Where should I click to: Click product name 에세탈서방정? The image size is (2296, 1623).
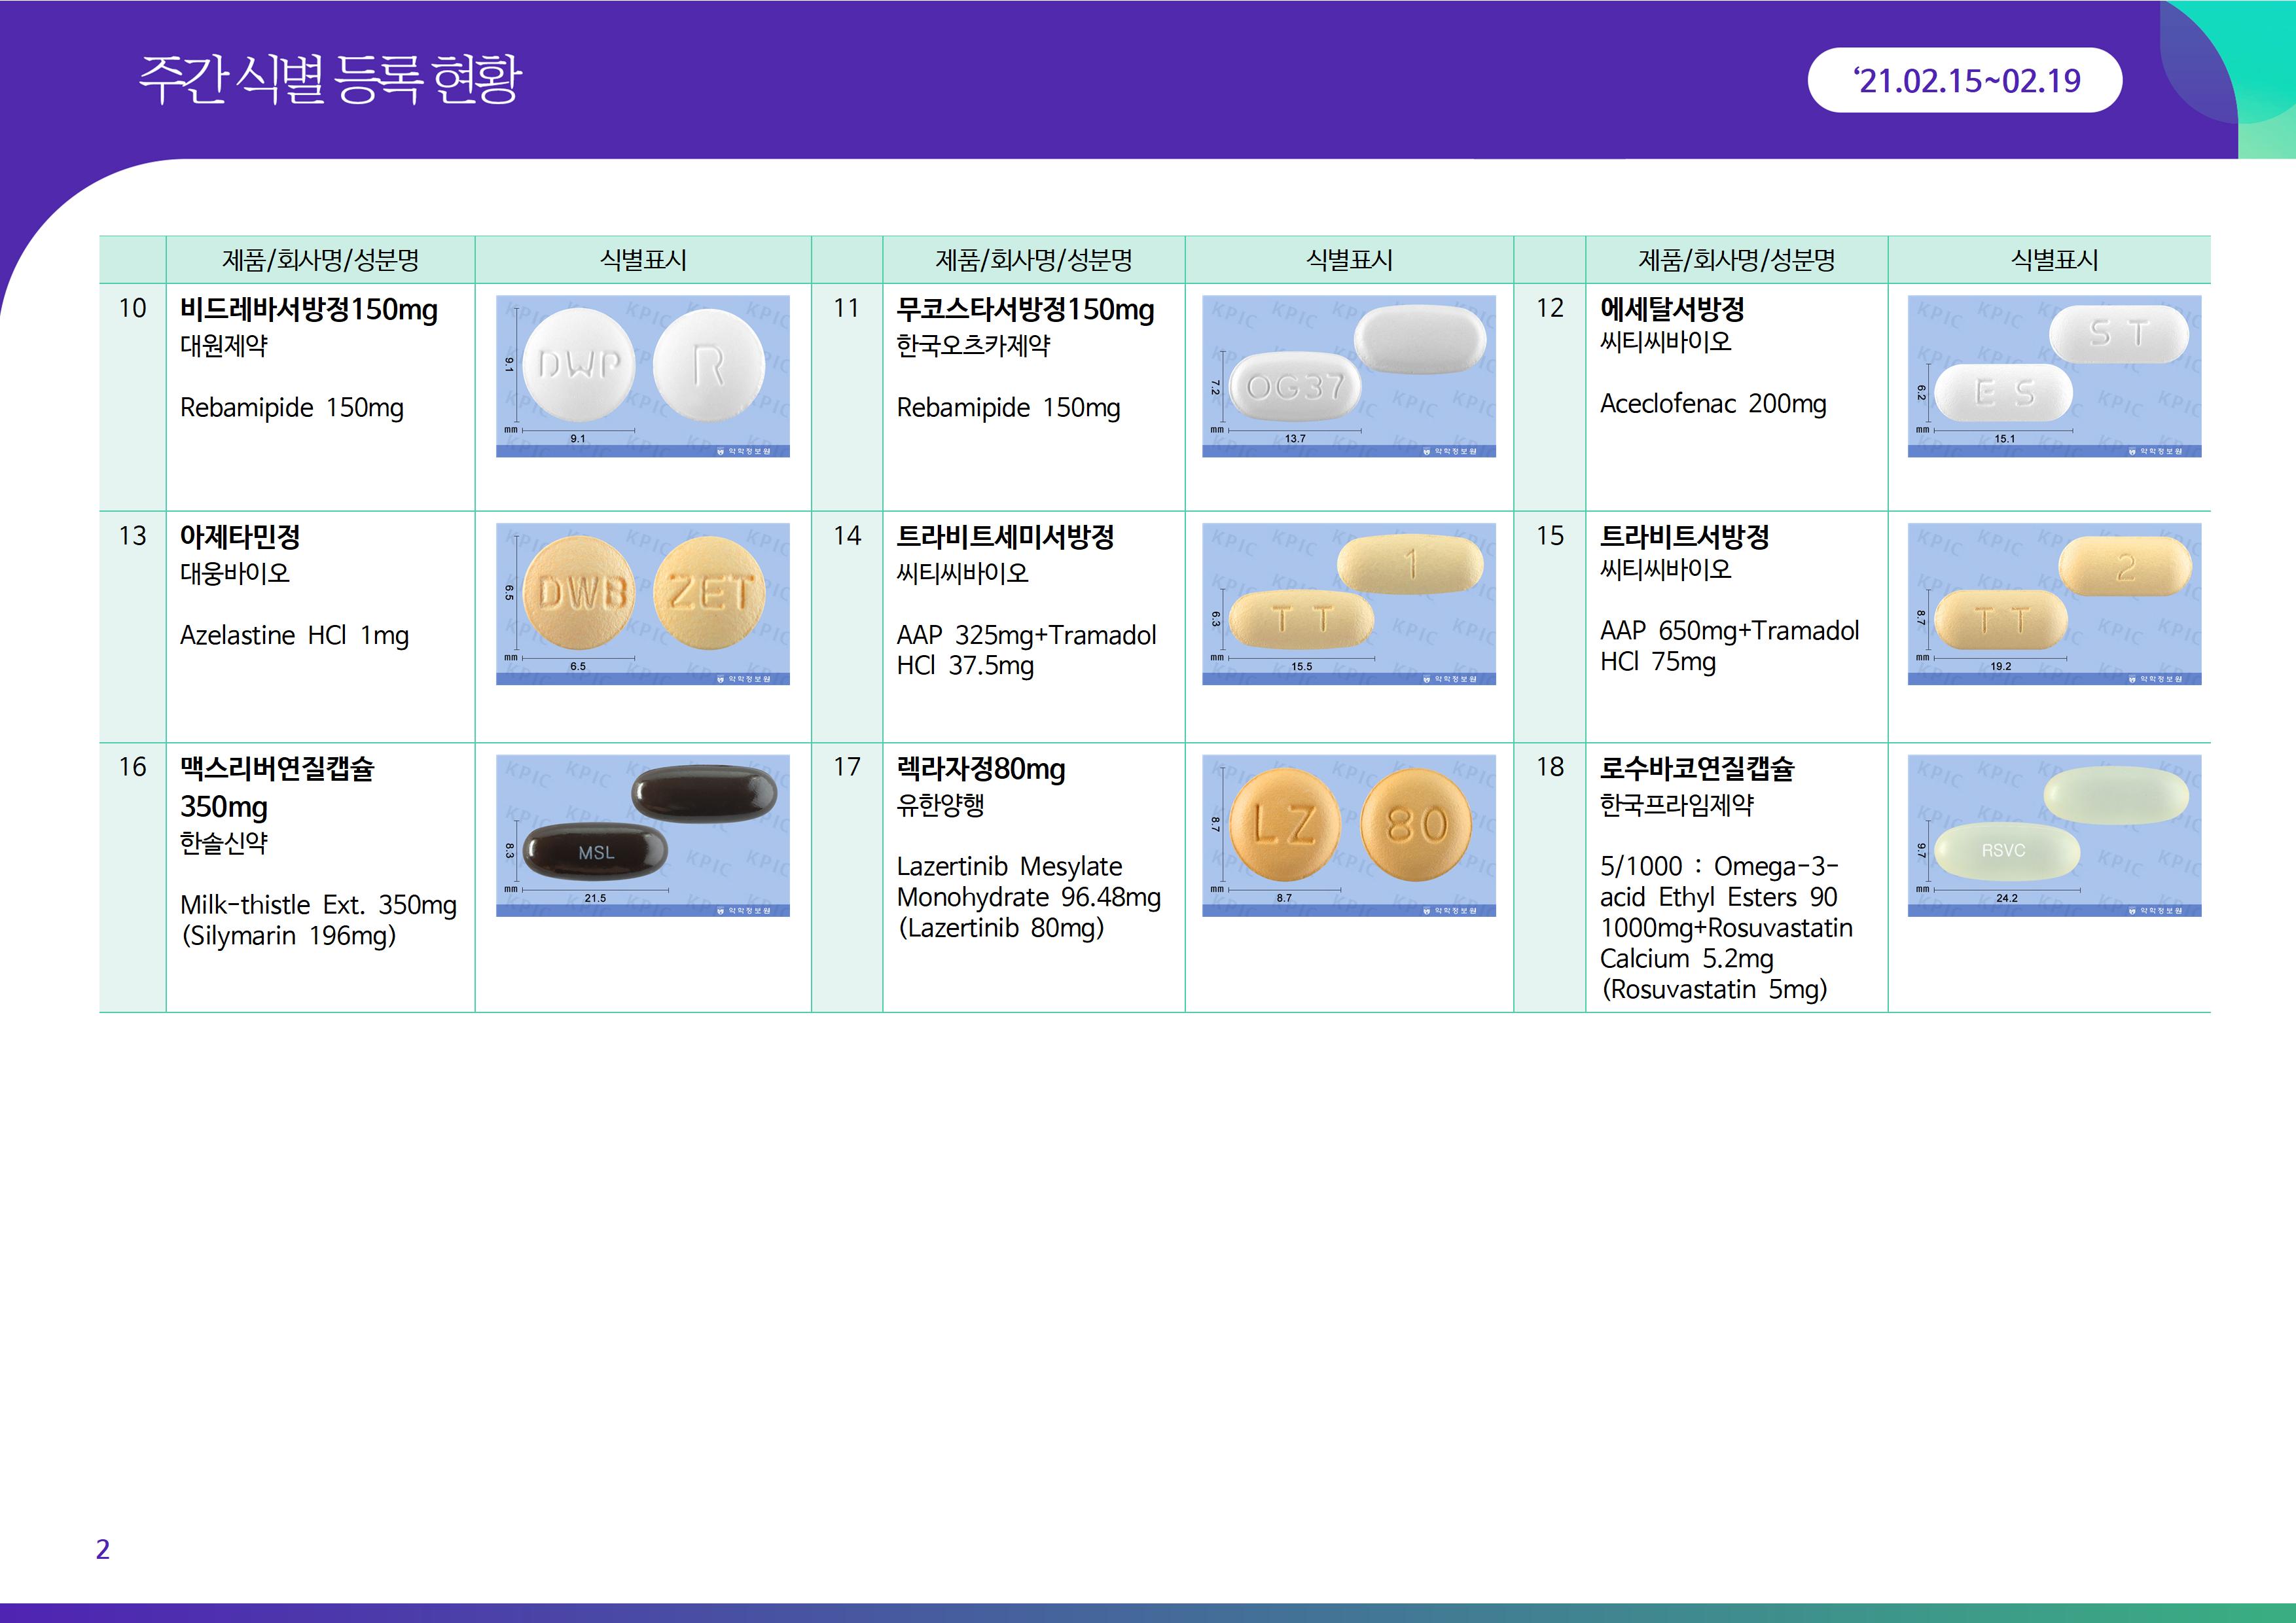click(x=1671, y=309)
